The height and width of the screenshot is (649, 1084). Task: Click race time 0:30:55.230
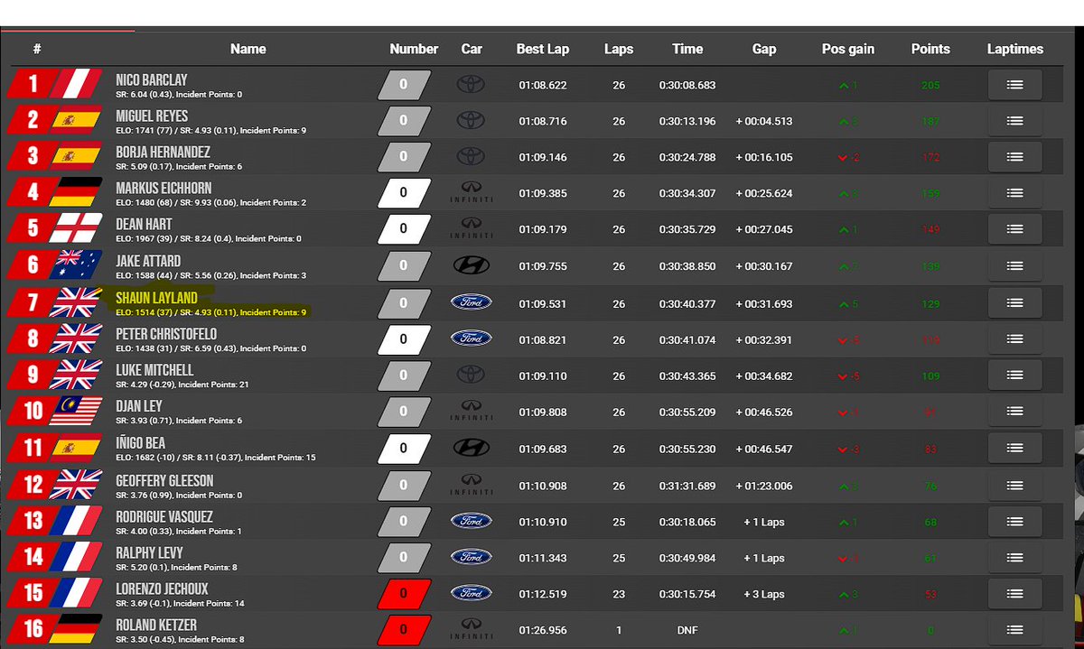pyautogui.click(x=687, y=449)
